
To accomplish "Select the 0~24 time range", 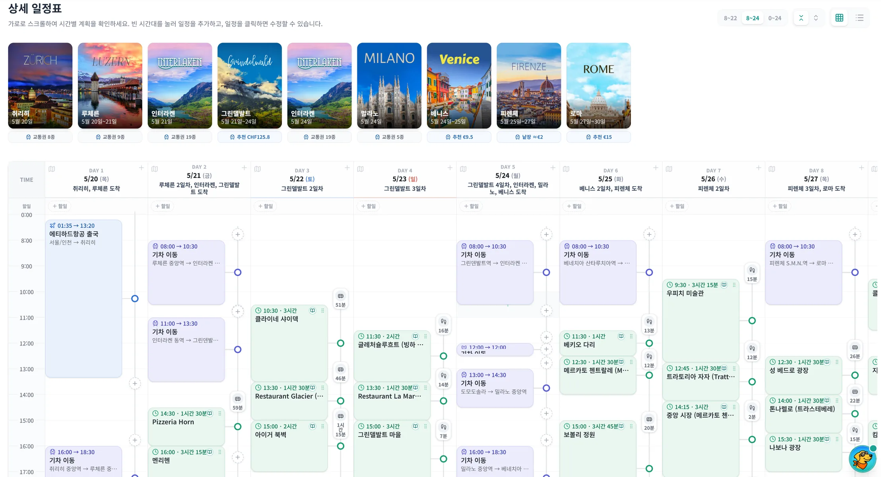I will pos(775,18).
